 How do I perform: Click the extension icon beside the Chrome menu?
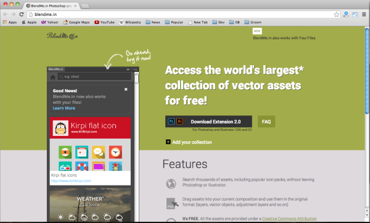point(355,14)
